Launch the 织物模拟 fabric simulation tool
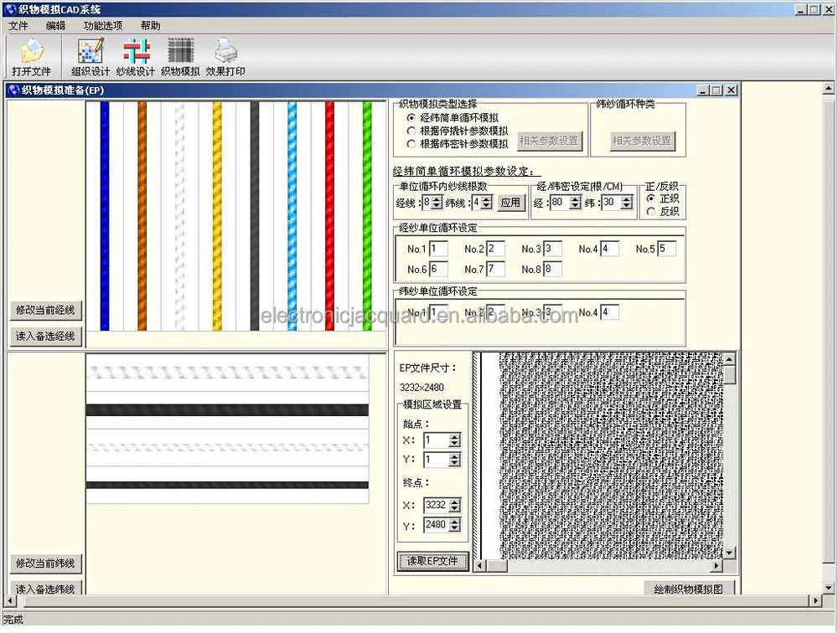The width and height of the screenshot is (838, 633). click(x=180, y=57)
